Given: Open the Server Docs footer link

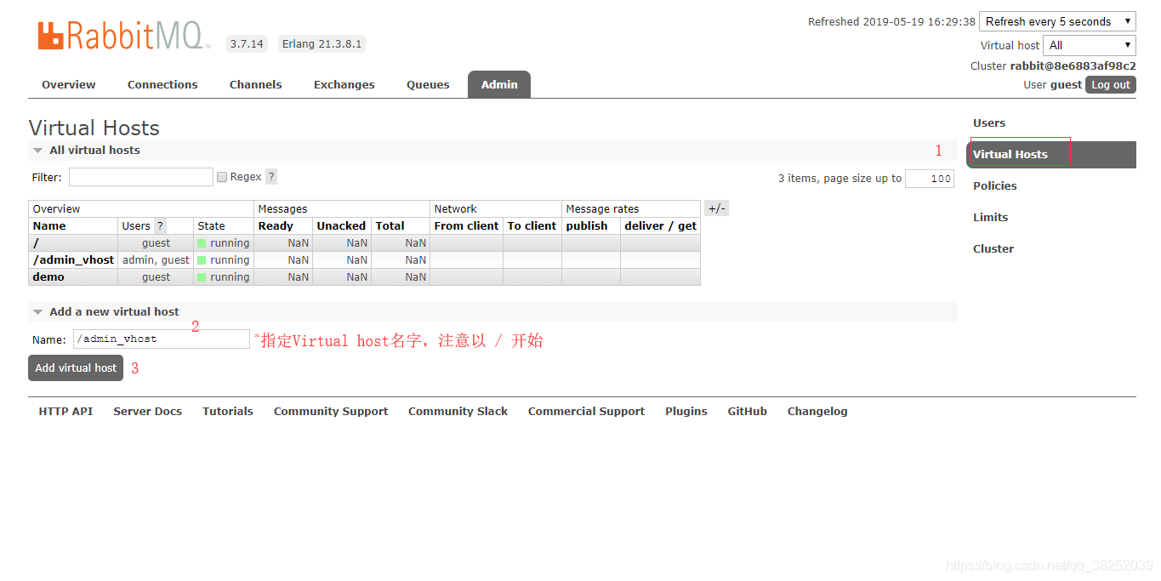Looking at the screenshot, I should 147,411.
